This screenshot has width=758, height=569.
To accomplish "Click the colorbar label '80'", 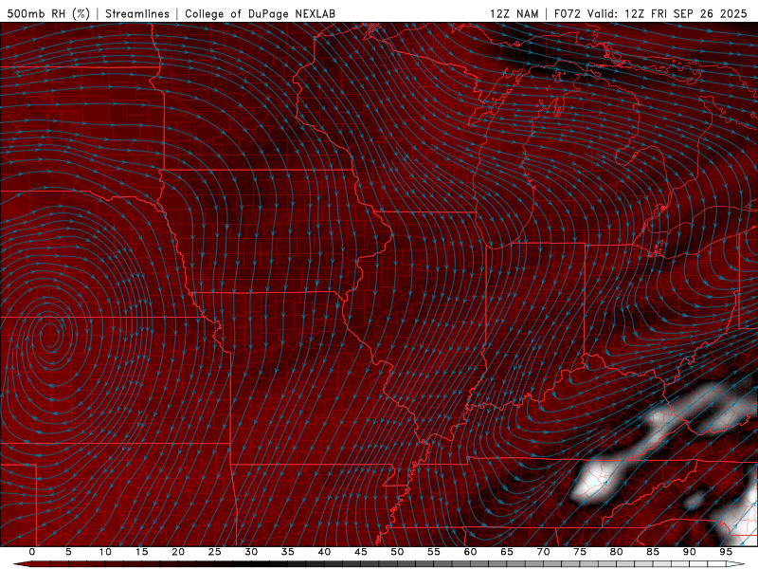I will [616, 552].
